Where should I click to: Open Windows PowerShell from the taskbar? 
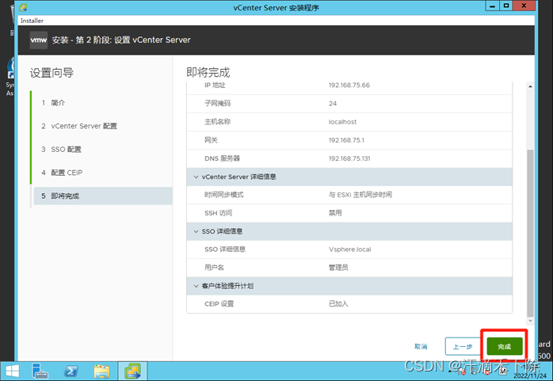click(x=71, y=371)
